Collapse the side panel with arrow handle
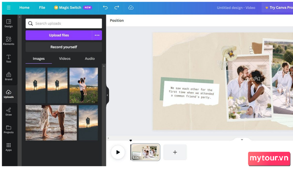This screenshot has height=169, width=293. 108,95
